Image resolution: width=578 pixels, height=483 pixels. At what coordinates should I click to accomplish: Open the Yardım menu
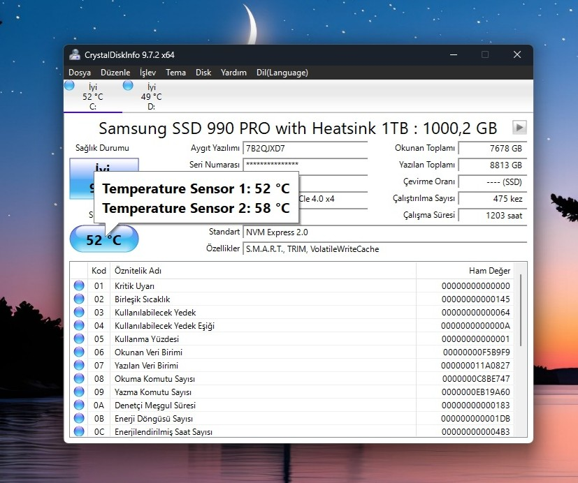pos(233,73)
